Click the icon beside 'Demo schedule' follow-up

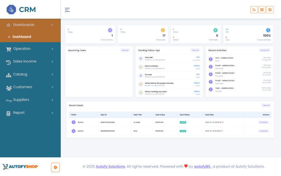tap(141, 67)
